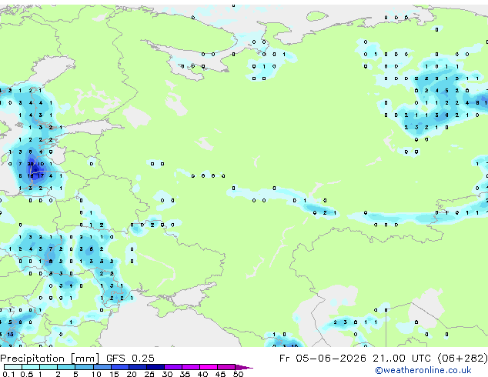Screen dimensions: 488x377
Task: Select the forecast date Fr 05-06-2026
Action: 323,359
